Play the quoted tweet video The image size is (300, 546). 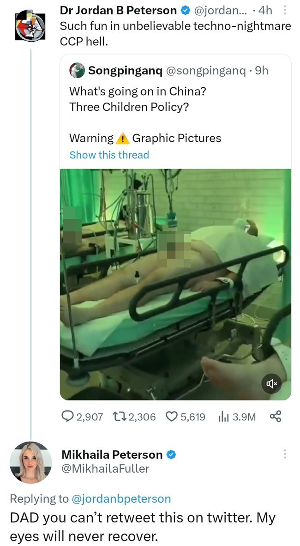tap(175, 284)
